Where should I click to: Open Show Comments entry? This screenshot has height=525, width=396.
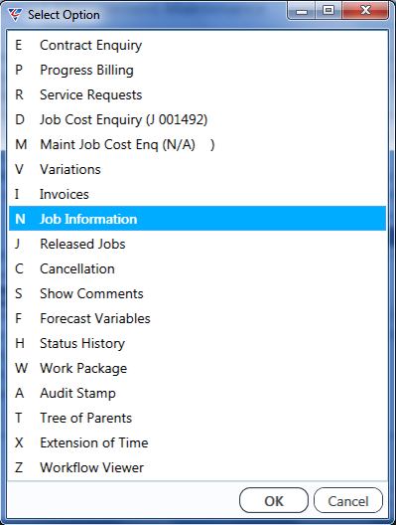click(x=198, y=293)
